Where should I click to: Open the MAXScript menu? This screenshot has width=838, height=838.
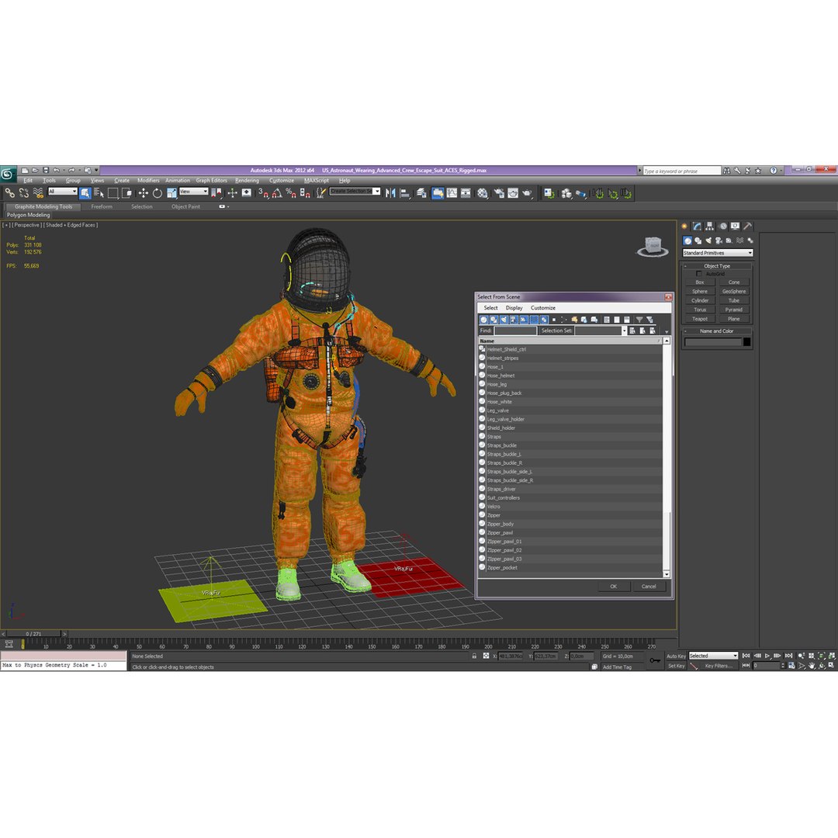click(x=317, y=181)
